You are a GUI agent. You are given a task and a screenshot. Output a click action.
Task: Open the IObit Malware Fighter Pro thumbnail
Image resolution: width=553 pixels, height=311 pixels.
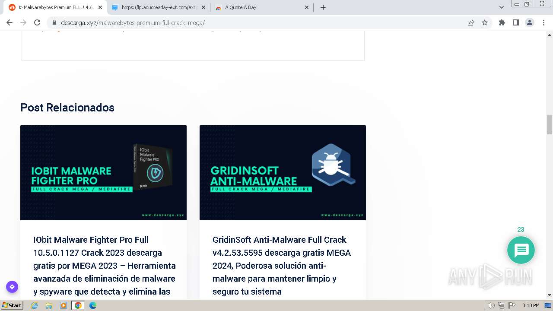click(103, 173)
